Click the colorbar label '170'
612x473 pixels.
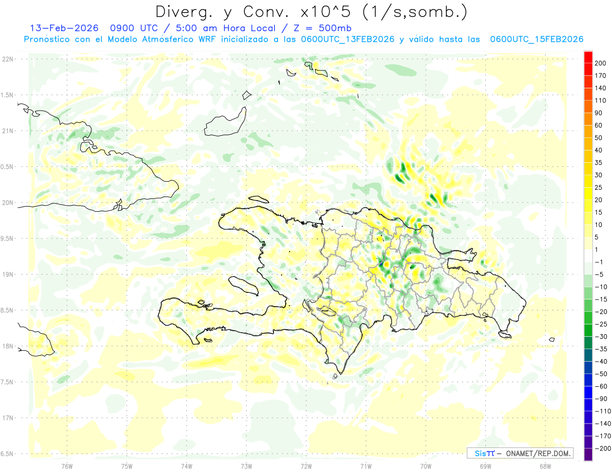coord(601,76)
